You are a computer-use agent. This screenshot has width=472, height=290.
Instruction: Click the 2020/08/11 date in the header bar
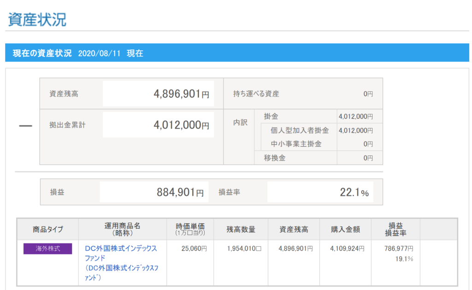coord(99,53)
